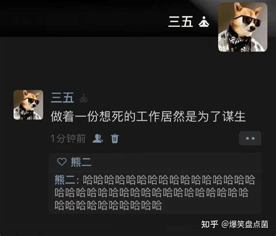Tap the trash can delete icon
This screenshot has width=276, height=236.
pos(115,139)
